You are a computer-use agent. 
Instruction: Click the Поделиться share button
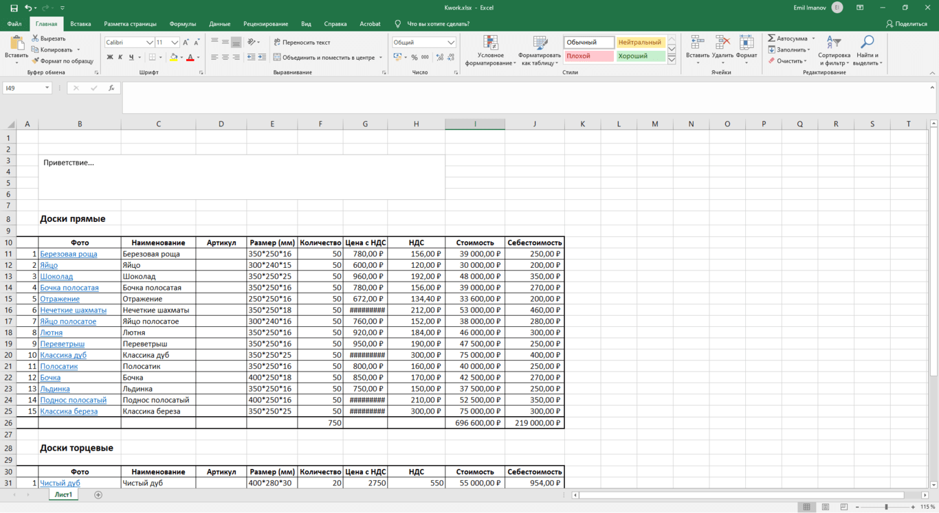(x=907, y=24)
